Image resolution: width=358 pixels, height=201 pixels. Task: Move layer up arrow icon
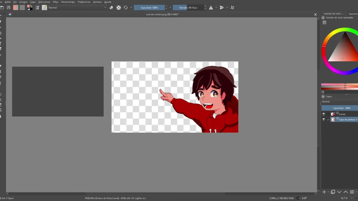346,192
